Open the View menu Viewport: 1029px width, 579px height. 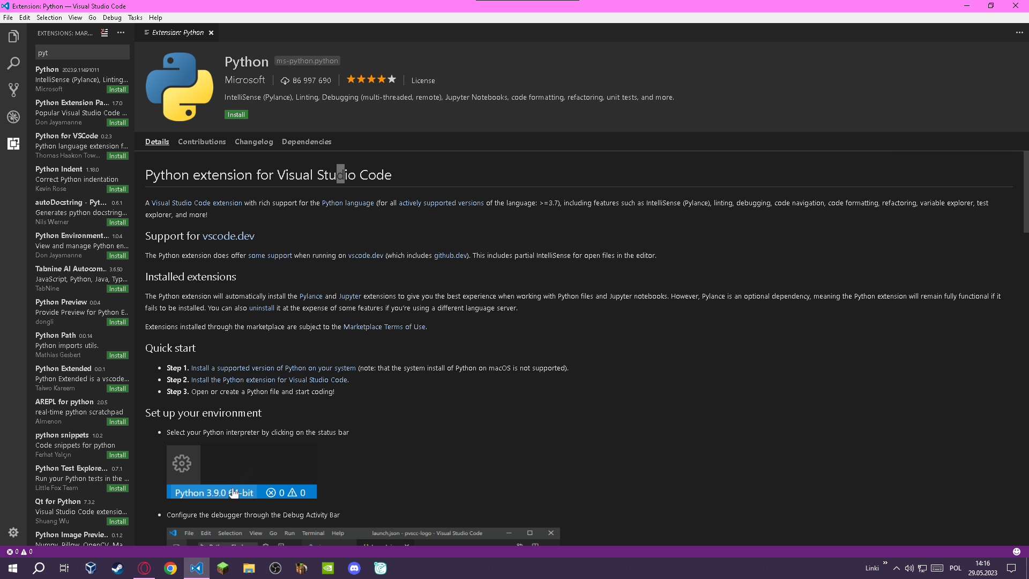pos(75,18)
